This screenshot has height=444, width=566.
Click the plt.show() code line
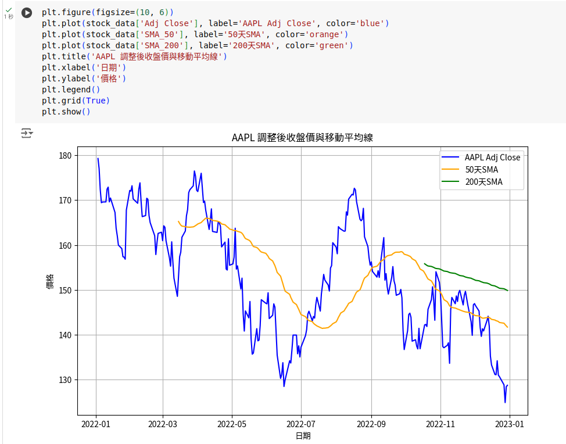point(66,112)
